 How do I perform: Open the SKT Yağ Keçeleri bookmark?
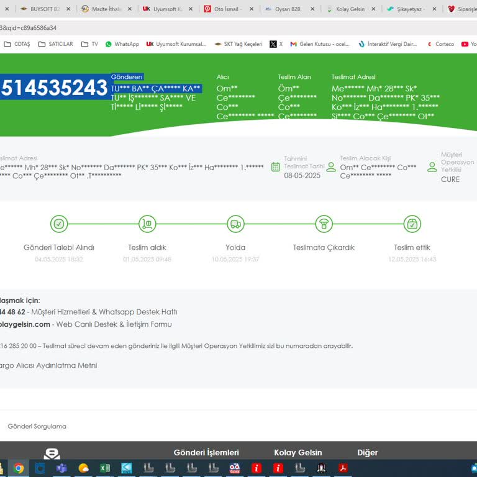click(x=238, y=44)
